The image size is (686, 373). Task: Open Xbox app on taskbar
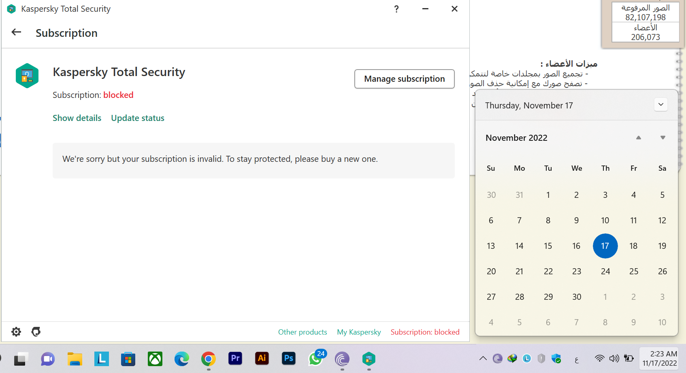click(x=155, y=359)
